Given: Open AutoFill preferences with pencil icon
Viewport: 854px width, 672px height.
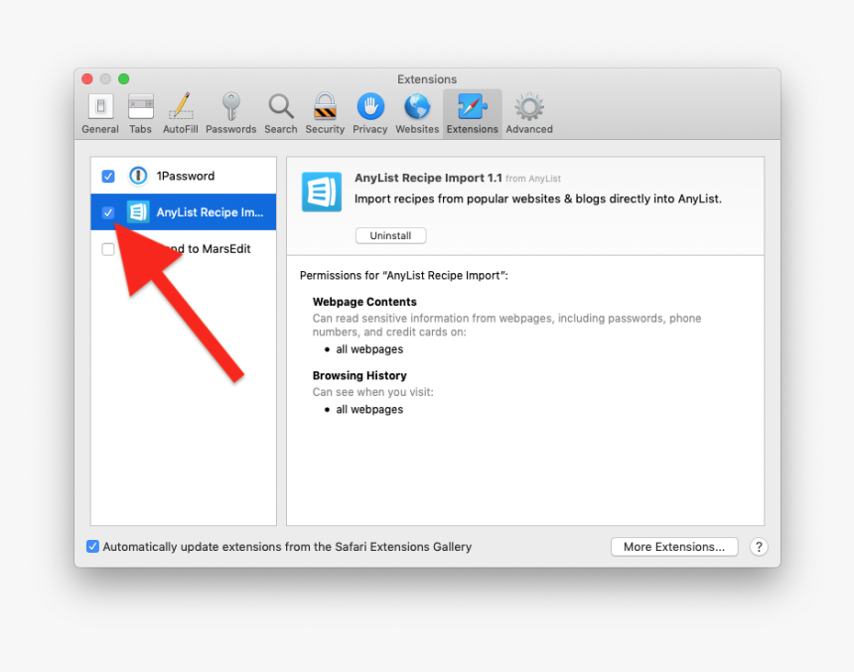Looking at the screenshot, I should click(180, 113).
